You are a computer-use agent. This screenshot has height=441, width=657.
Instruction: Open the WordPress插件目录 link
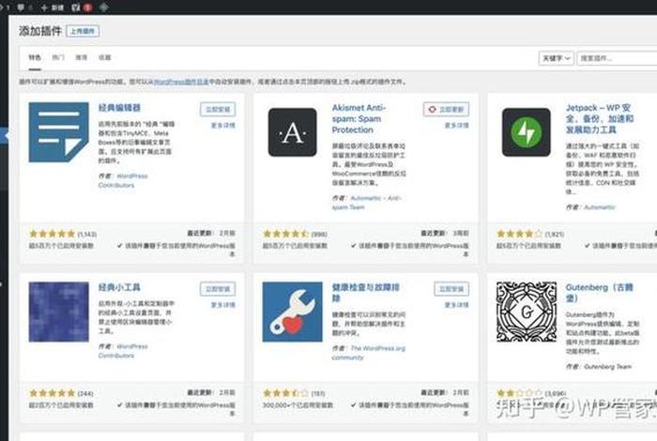click(x=179, y=82)
